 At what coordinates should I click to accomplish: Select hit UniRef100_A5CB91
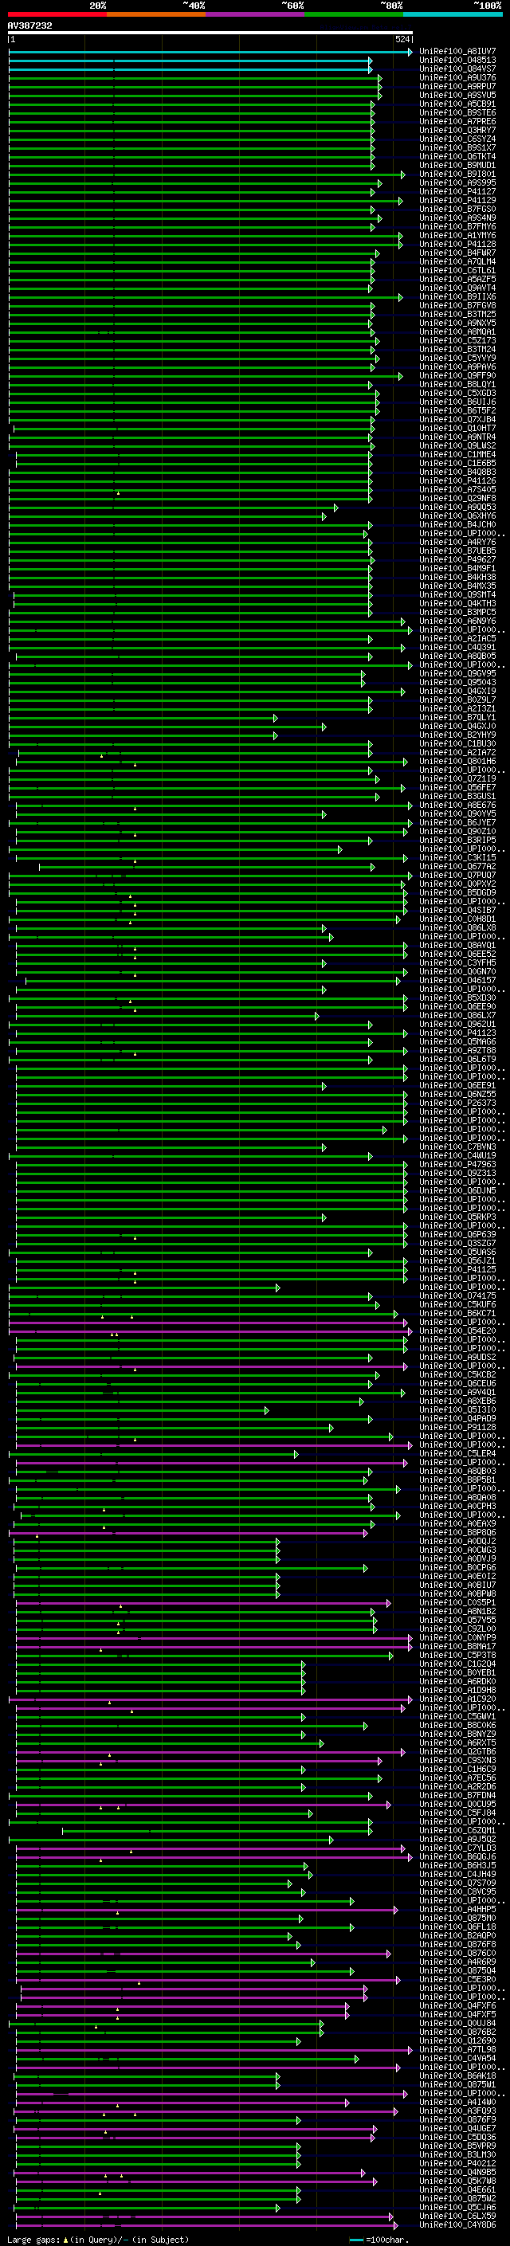pos(457,104)
